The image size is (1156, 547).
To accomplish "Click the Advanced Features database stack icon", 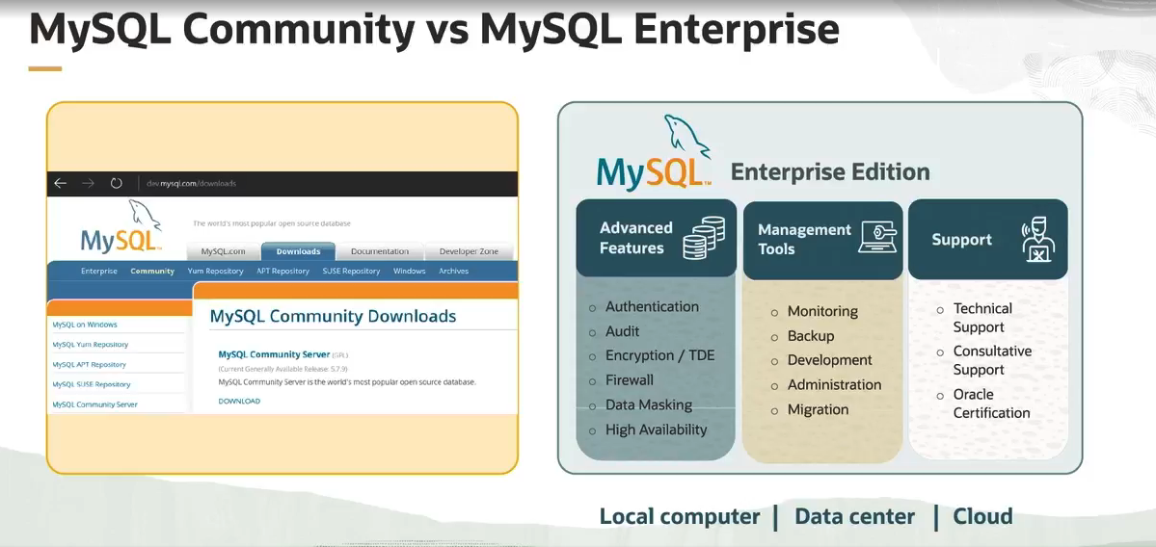I will (x=704, y=238).
